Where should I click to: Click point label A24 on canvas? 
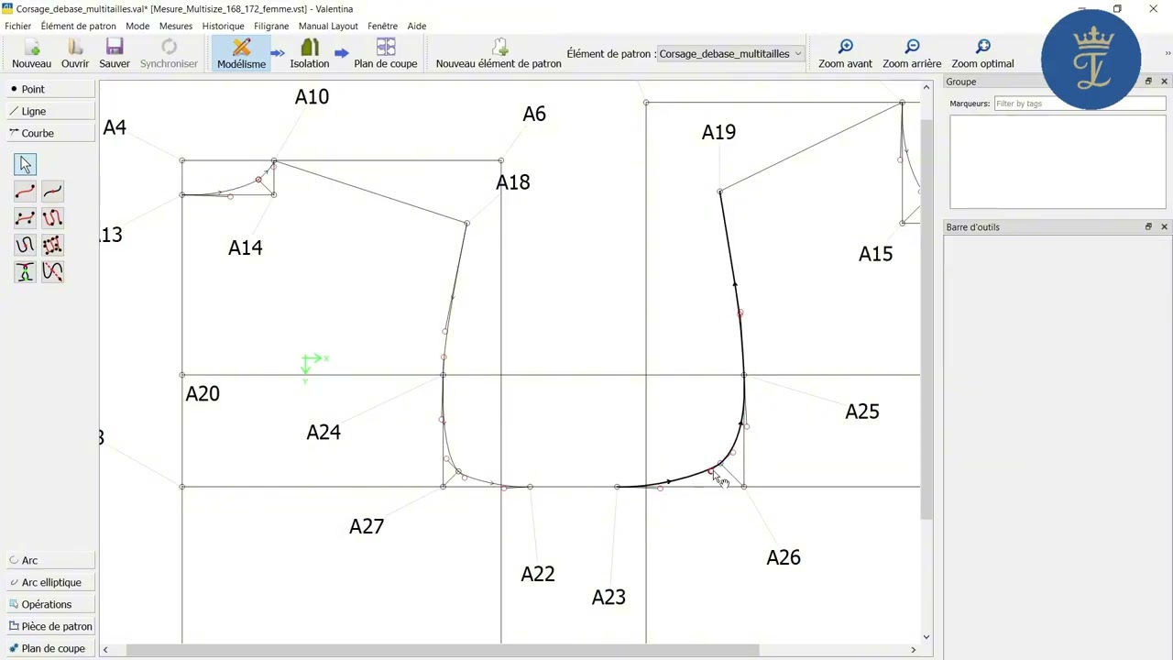point(323,432)
